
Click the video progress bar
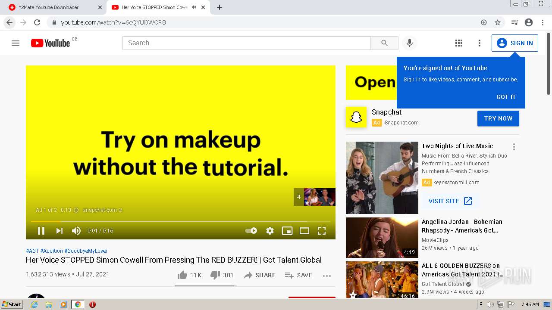pos(180,221)
